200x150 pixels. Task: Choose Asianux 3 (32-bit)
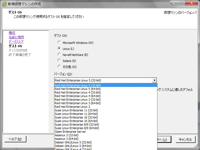coord(106,135)
